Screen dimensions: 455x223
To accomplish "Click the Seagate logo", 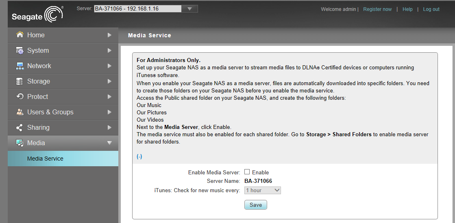I will coord(37,15).
